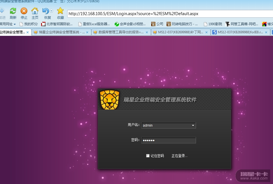Click the password (密码) input field

(169, 140)
